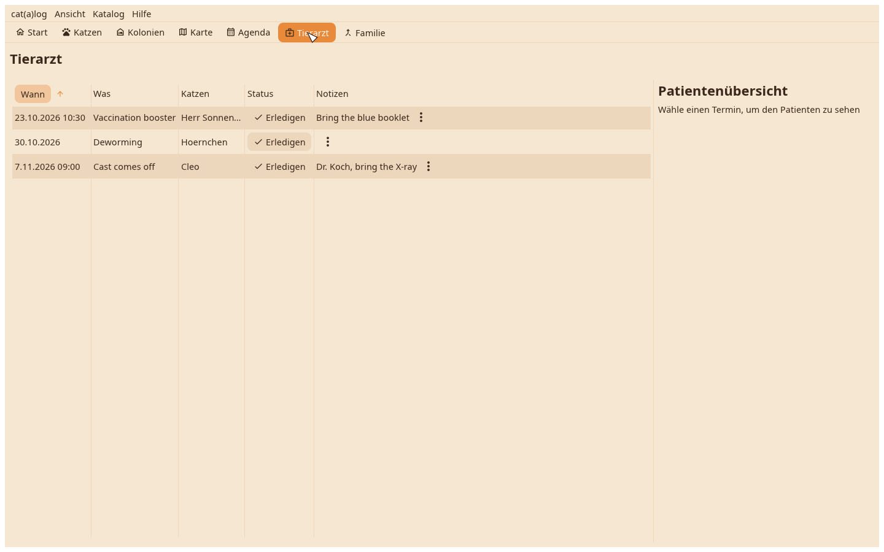The height and width of the screenshot is (552, 884).
Task: Toggle the ascending sort arrow beside Wann
Action: click(x=60, y=94)
